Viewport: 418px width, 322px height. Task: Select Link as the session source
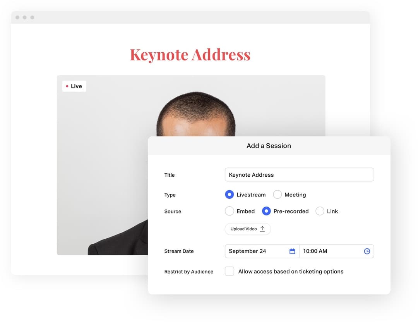point(320,211)
